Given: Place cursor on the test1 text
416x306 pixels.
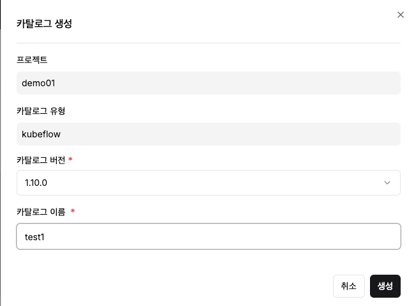Looking at the screenshot, I should coord(35,237).
